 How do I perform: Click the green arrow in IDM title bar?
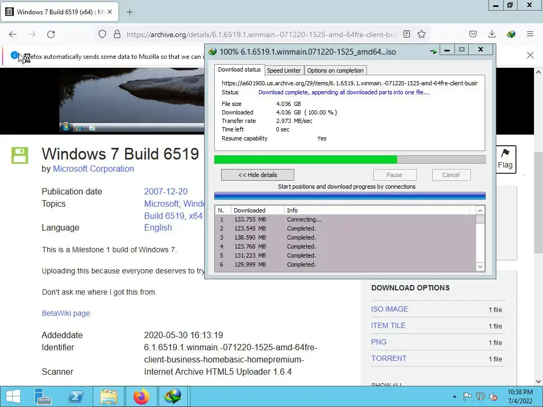(x=433, y=51)
